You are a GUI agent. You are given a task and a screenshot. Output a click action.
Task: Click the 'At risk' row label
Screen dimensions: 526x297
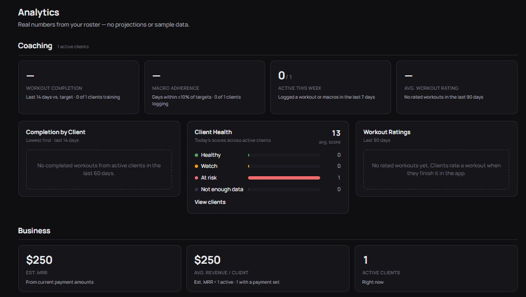point(209,178)
